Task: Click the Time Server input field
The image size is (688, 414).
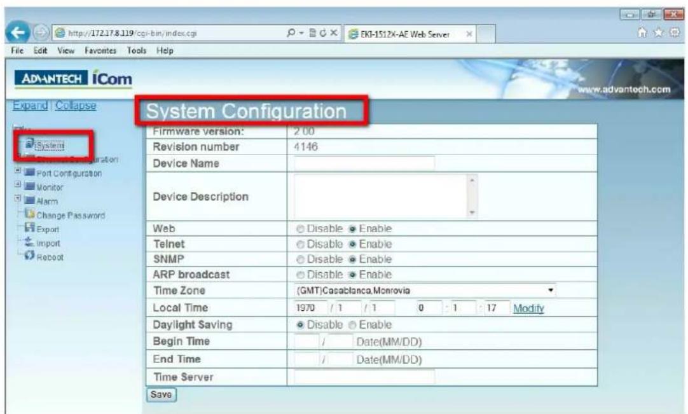Action: (364, 376)
